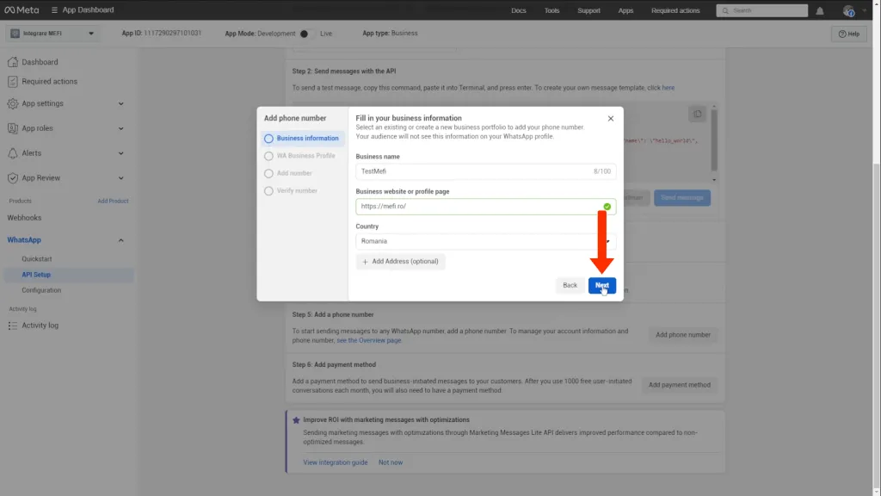
Task: Open Webhooks product
Action: coord(24,218)
